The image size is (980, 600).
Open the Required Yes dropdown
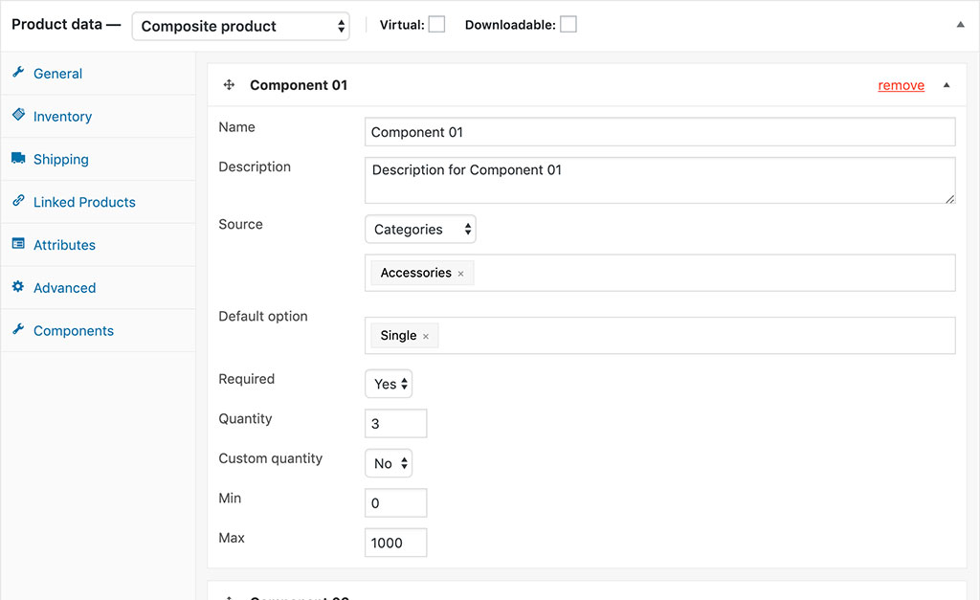point(389,384)
